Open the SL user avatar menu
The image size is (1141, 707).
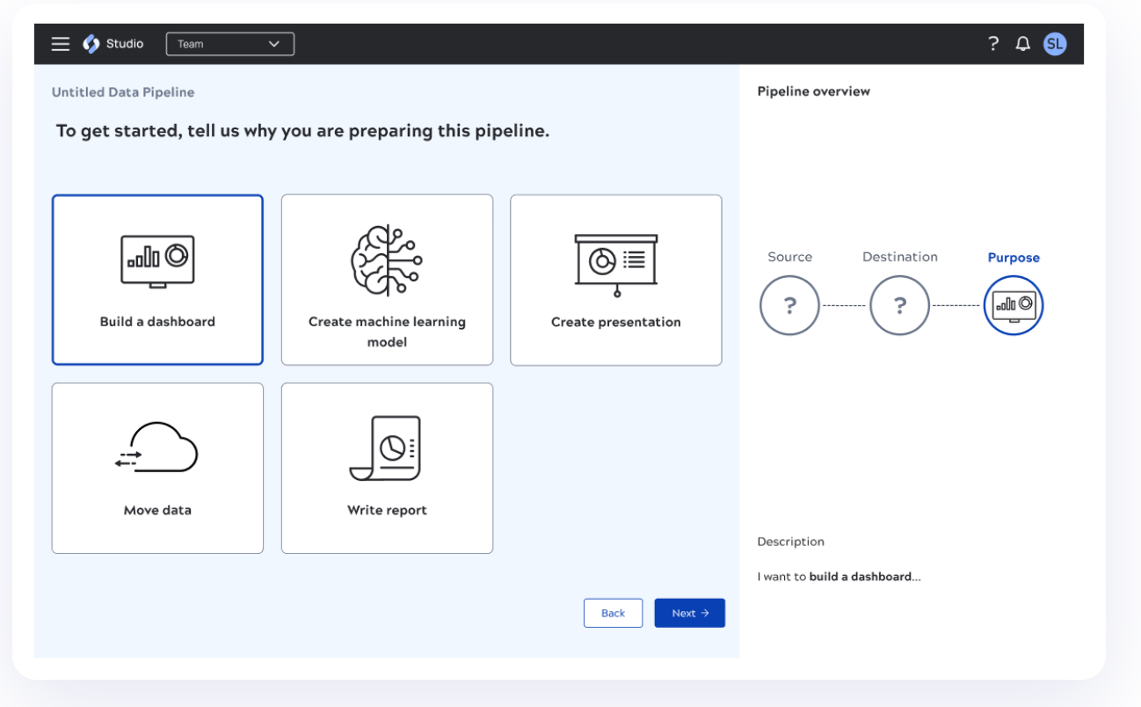(x=1055, y=44)
